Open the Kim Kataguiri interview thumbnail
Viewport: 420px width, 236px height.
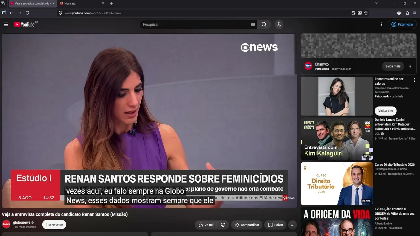coord(337,139)
